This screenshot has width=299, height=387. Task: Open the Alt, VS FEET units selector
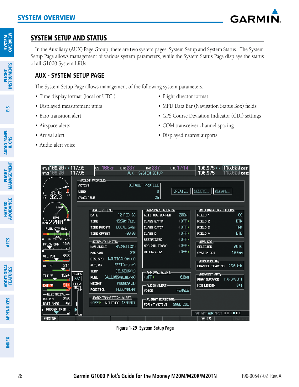point(125,265)
